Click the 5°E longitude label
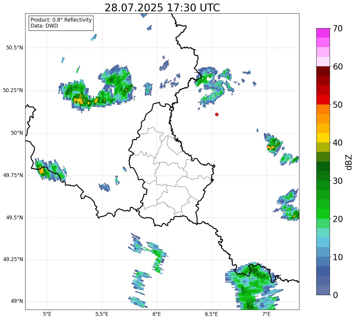Screen dimensions: 356x320 [47, 314]
